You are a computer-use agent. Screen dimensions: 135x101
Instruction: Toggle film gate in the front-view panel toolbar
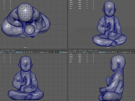point(3,52)
